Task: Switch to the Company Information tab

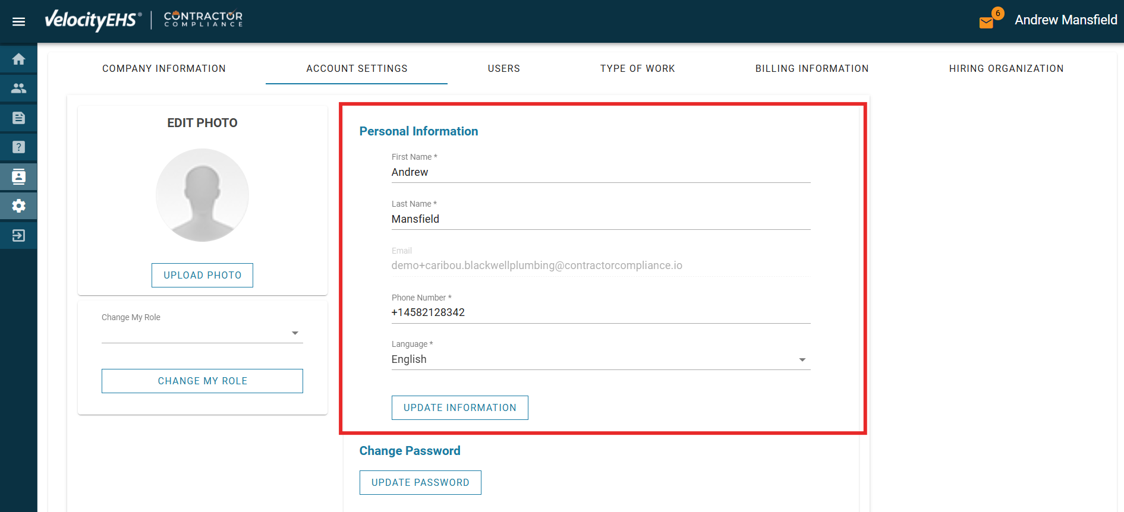Action: 164,68
